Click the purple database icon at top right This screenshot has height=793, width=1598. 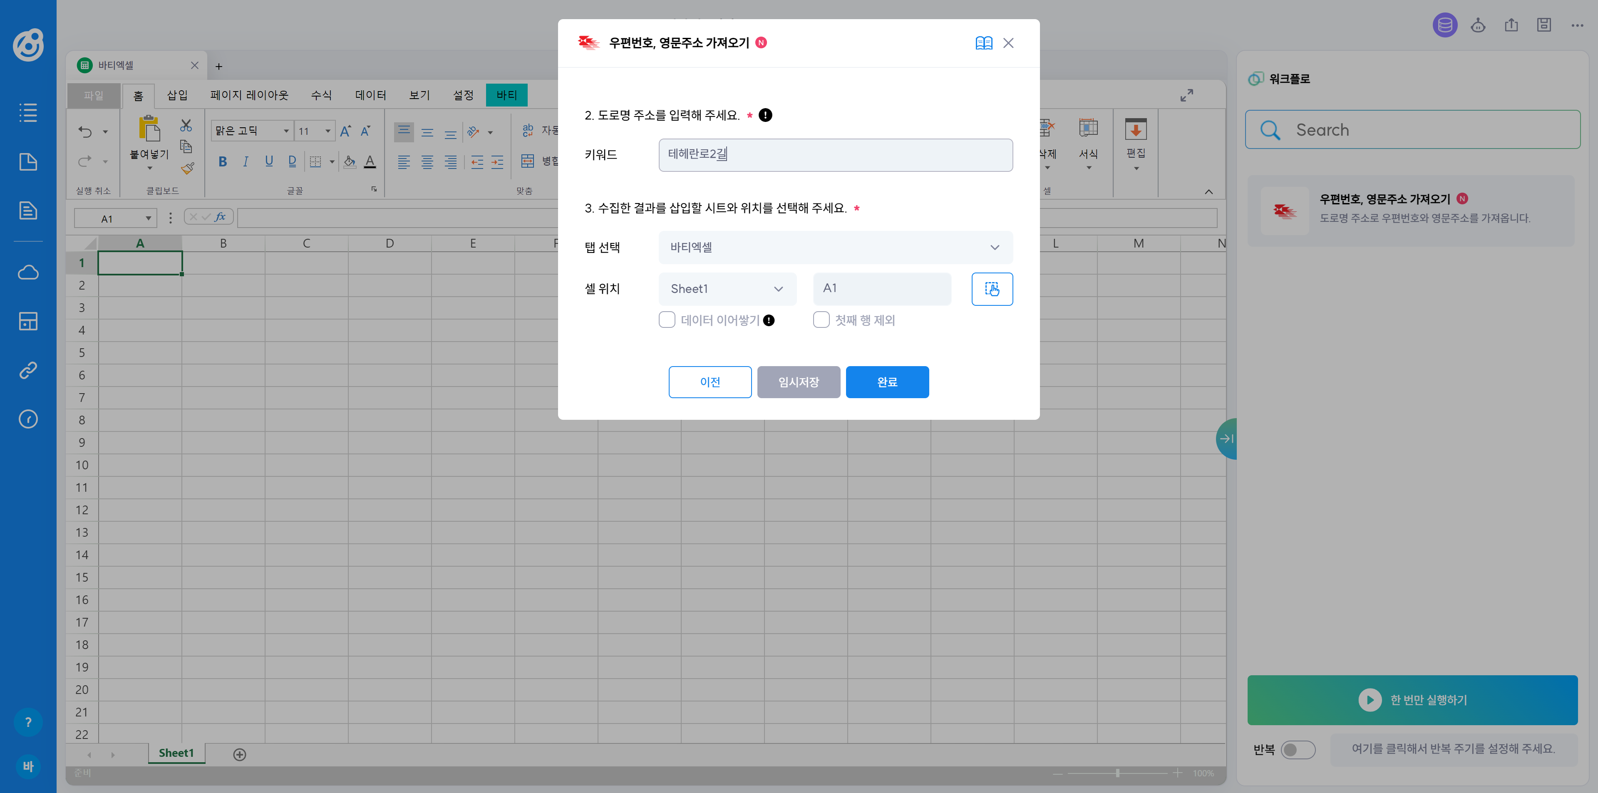[1445, 25]
